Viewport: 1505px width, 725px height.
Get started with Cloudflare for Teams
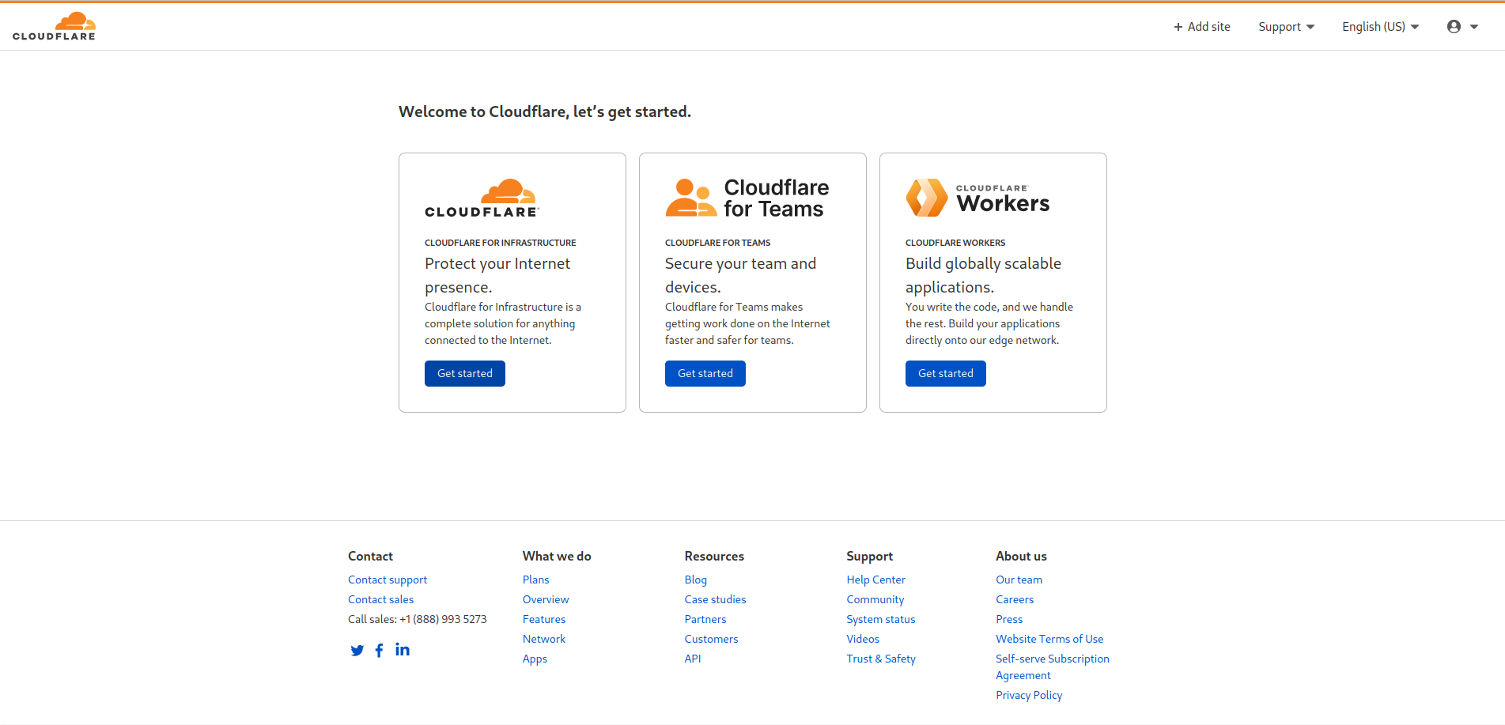[705, 373]
